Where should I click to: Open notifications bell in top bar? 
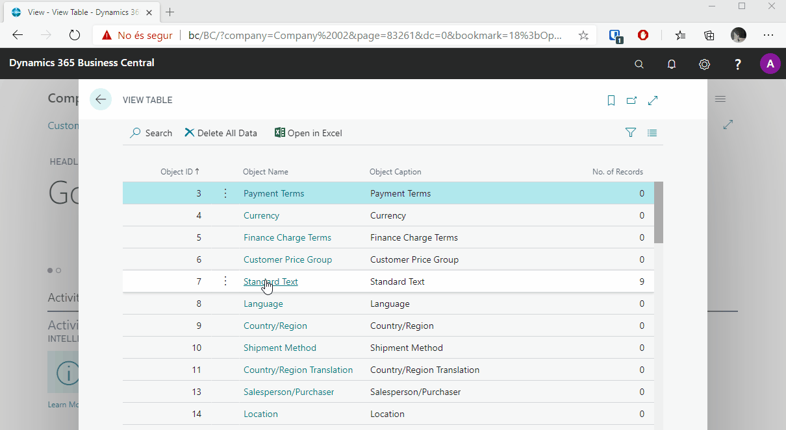point(672,64)
